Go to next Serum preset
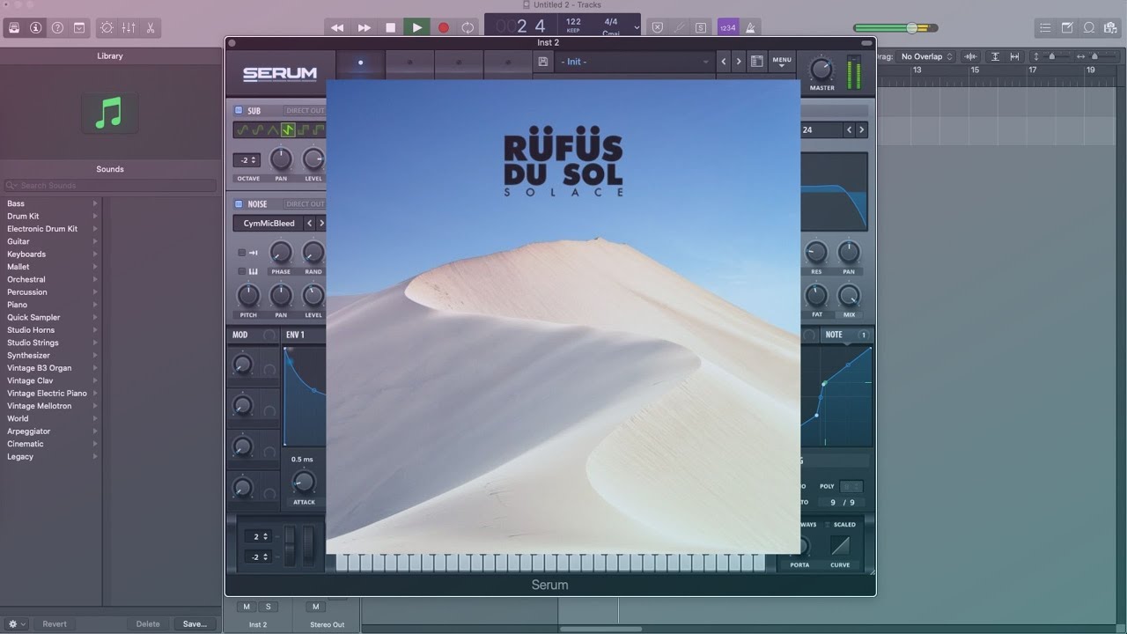Screen dimensions: 1127x634 (739, 62)
